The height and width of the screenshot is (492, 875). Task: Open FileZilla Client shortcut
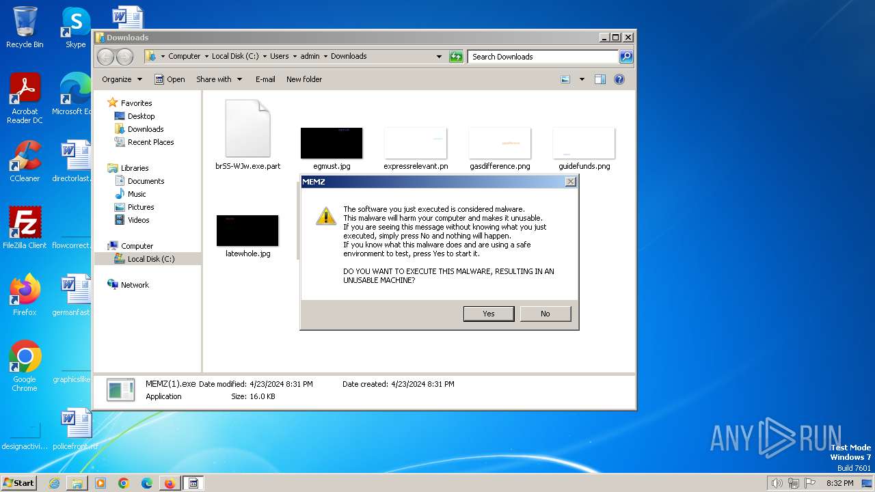point(25,228)
